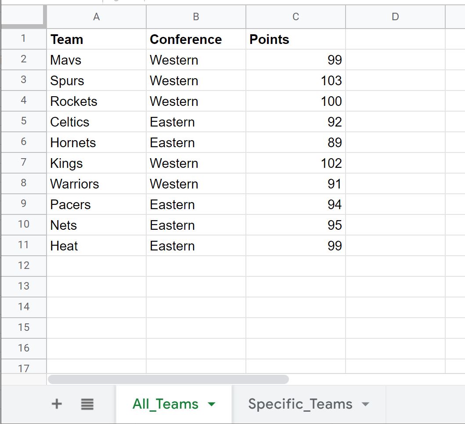Expand the Specific_Teams tab dropdown arrow
This screenshot has height=424, width=465.
[366, 404]
